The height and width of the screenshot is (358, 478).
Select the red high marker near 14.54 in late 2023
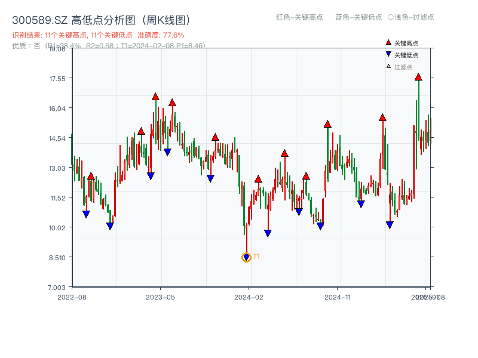coord(215,137)
